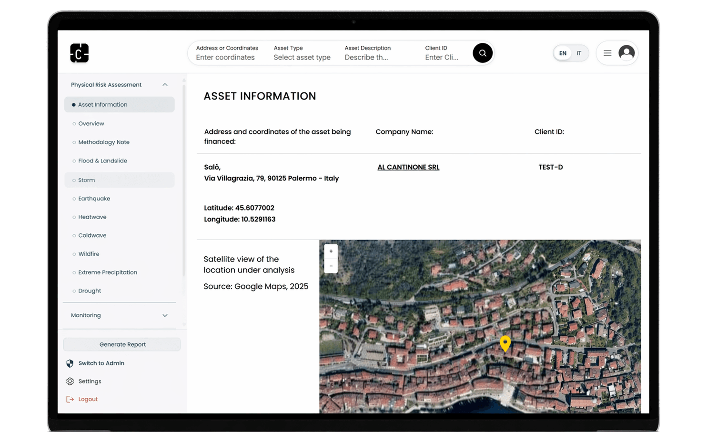Click the ASSET INFORMATION heading
707x432 pixels.
[x=260, y=96]
